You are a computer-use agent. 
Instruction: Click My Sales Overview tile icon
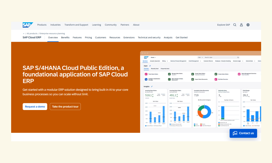[216, 79]
